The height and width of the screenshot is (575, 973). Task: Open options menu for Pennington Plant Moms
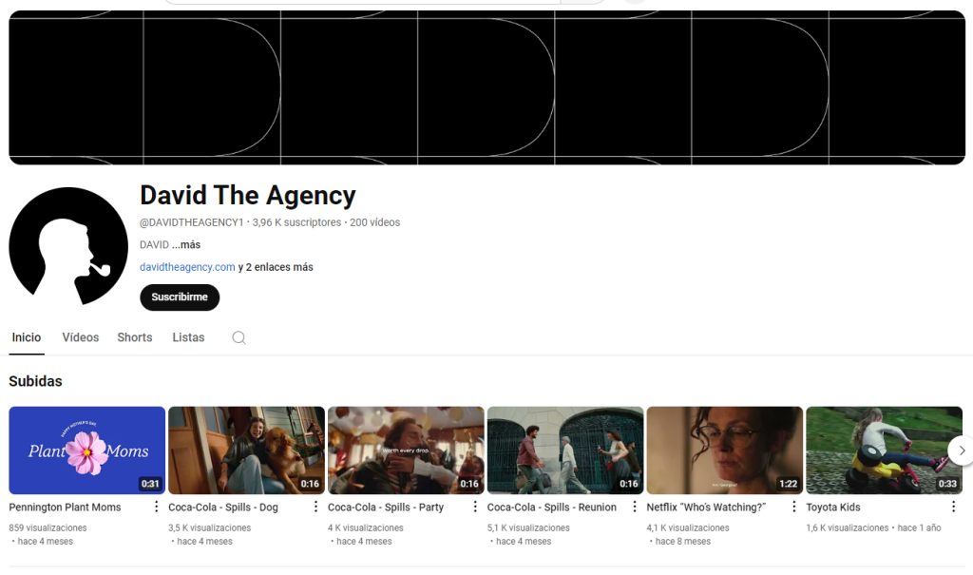tap(157, 507)
